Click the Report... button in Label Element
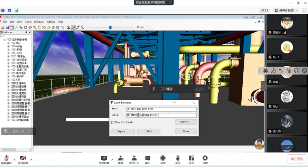Image resolution: width=308 pixels, height=167 pixels. tap(123, 131)
